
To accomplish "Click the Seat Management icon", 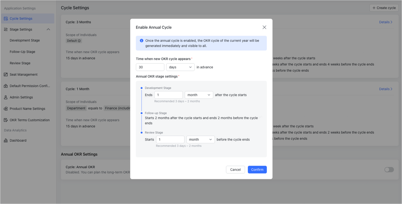I will tap(6, 74).
